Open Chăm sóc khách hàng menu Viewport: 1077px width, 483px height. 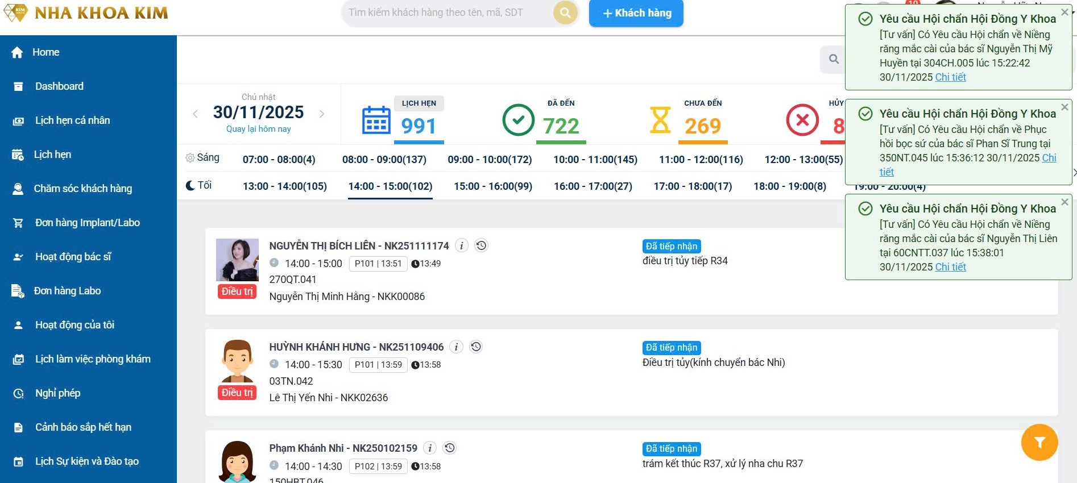82,189
